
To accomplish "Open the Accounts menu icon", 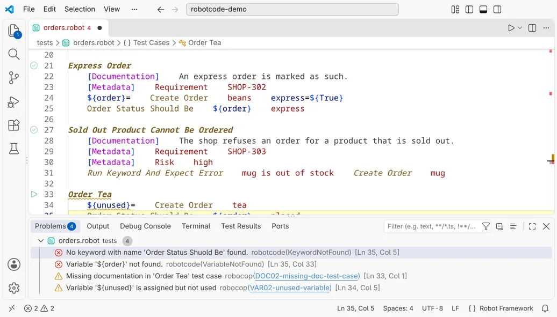I will [14, 264].
